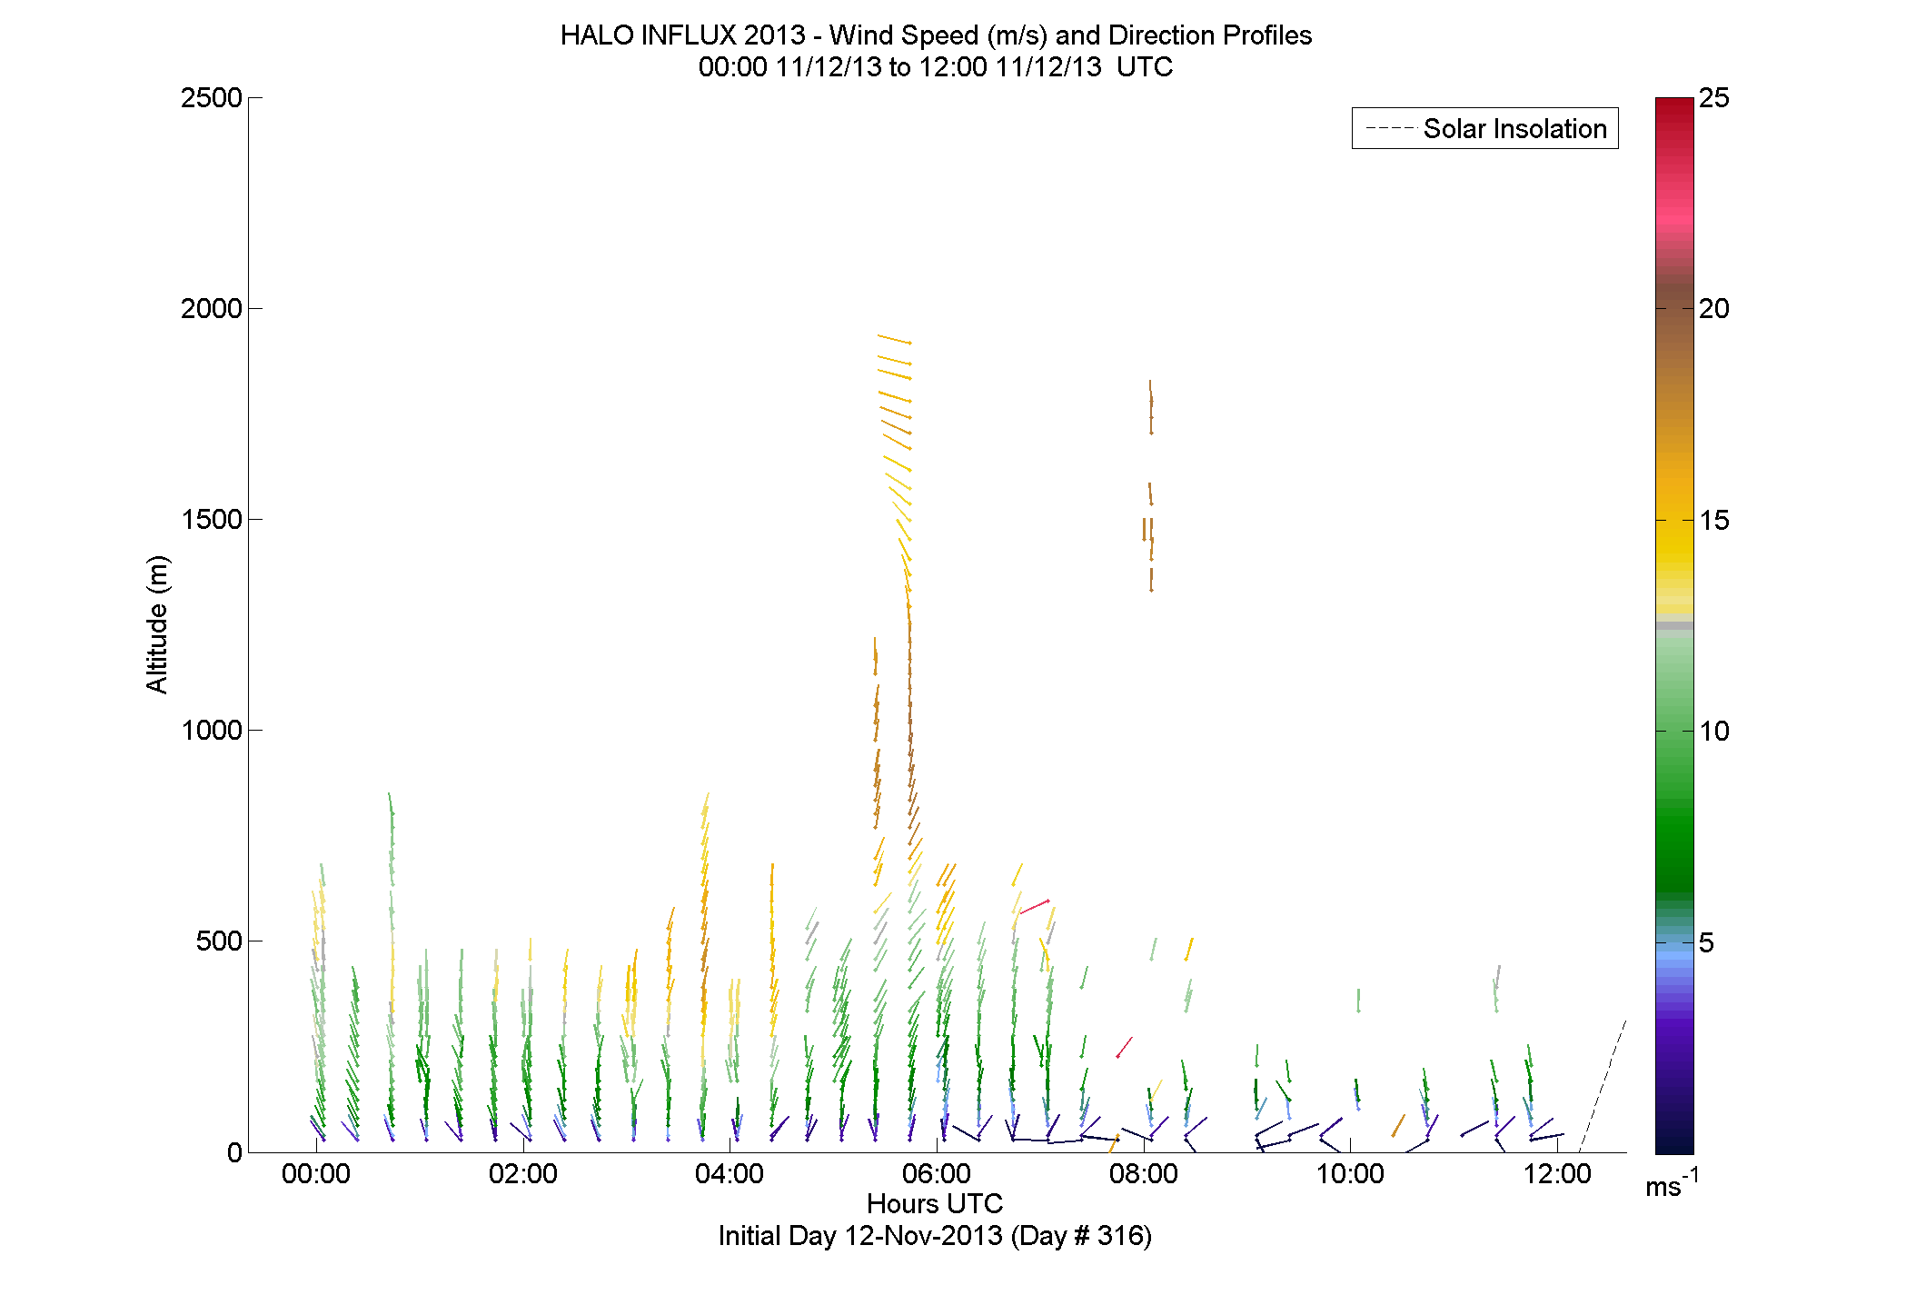Click the colorbar label 15
This screenshot has width=1906, height=1295.
(1714, 520)
